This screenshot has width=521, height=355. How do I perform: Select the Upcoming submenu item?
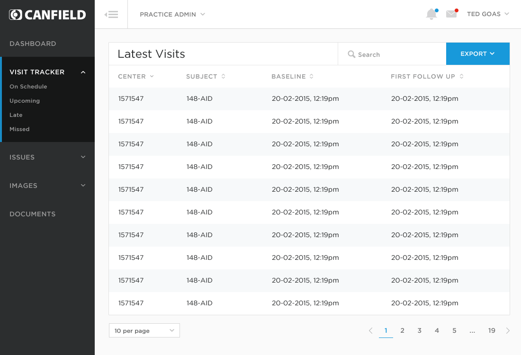tap(25, 101)
